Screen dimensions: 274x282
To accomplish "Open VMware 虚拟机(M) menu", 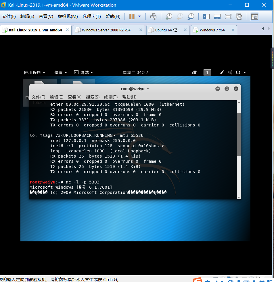I will (68, 16).
